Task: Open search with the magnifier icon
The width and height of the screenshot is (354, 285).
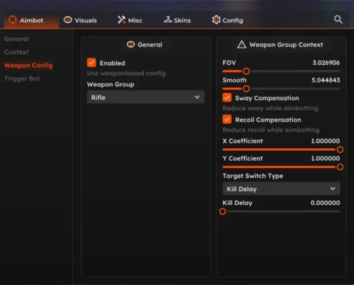Action: pos(338,19)
